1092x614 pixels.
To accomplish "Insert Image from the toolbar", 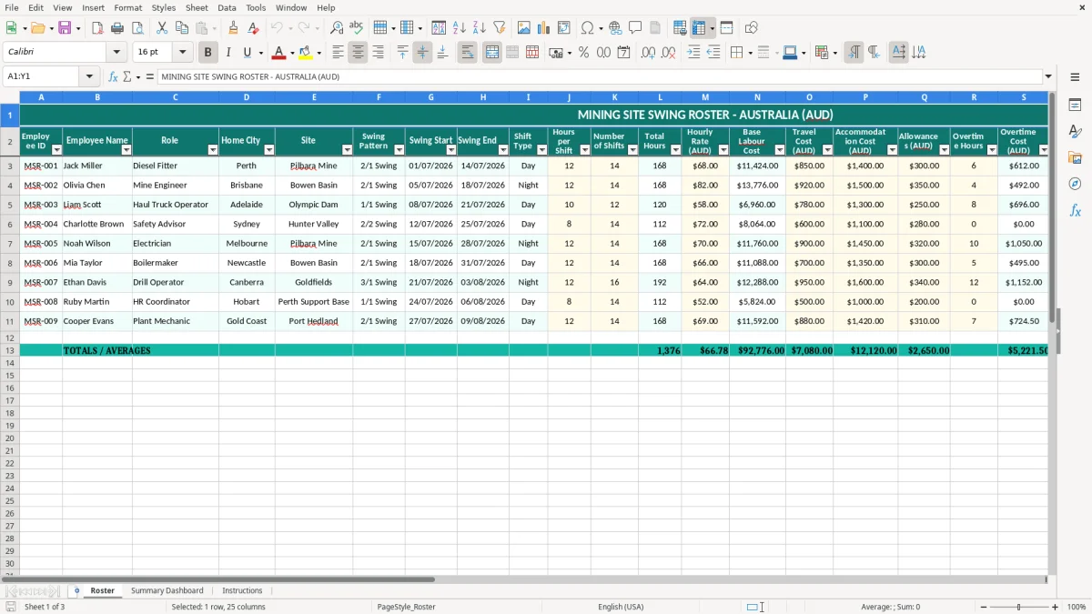I will click(x=524, y=28).
